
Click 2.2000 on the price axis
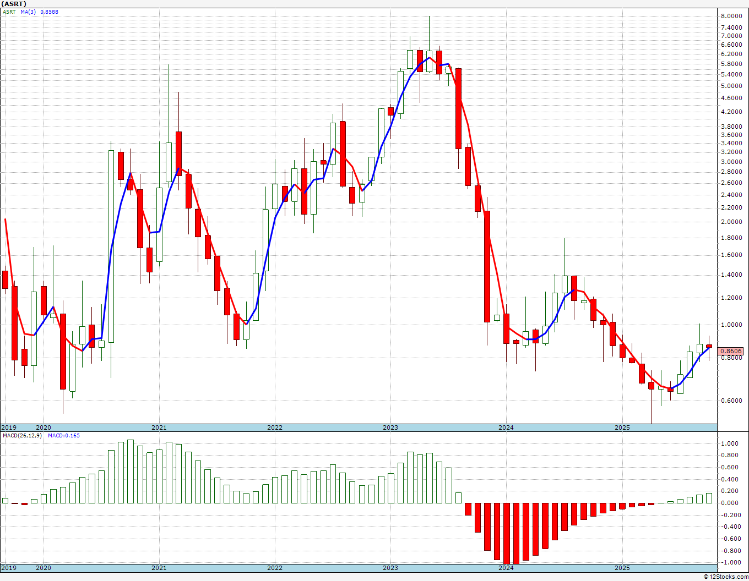[731, 207]
